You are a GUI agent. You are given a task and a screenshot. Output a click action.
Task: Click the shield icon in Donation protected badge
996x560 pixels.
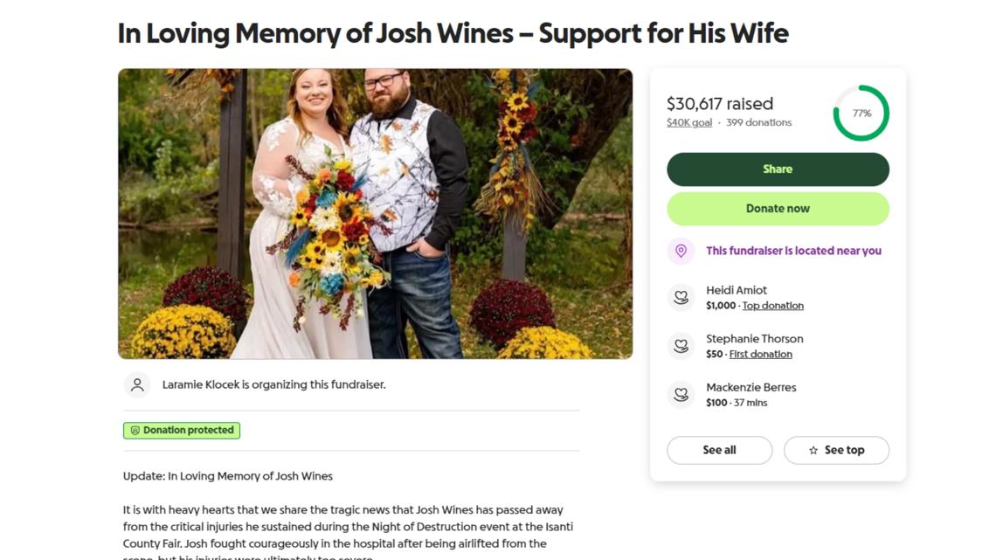[135, 431]
